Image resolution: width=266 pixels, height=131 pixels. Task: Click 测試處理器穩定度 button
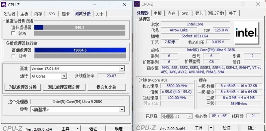pyautogui.click(x=64, y=87)
